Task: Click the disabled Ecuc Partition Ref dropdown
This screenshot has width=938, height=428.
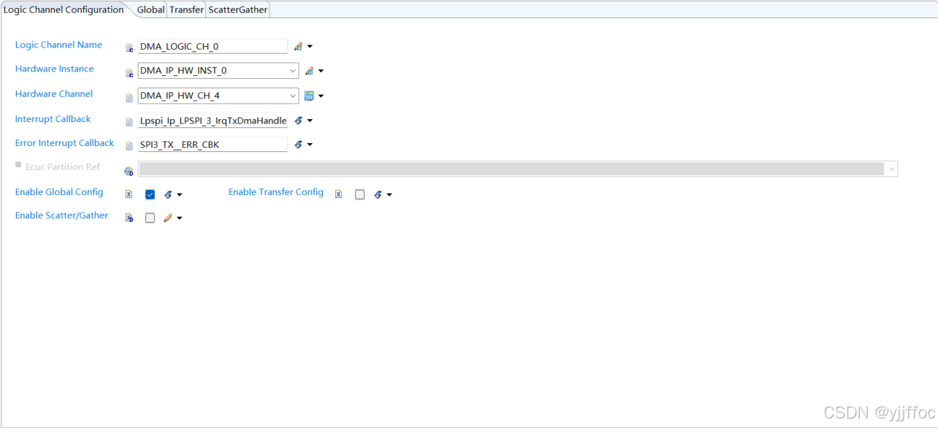Action: 518,169
